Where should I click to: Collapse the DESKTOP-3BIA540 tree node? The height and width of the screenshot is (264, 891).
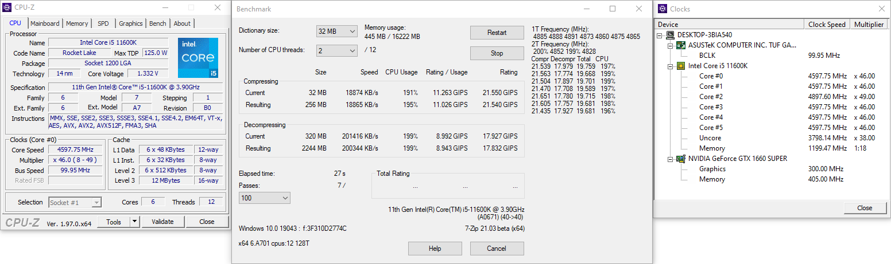(660, 35)
